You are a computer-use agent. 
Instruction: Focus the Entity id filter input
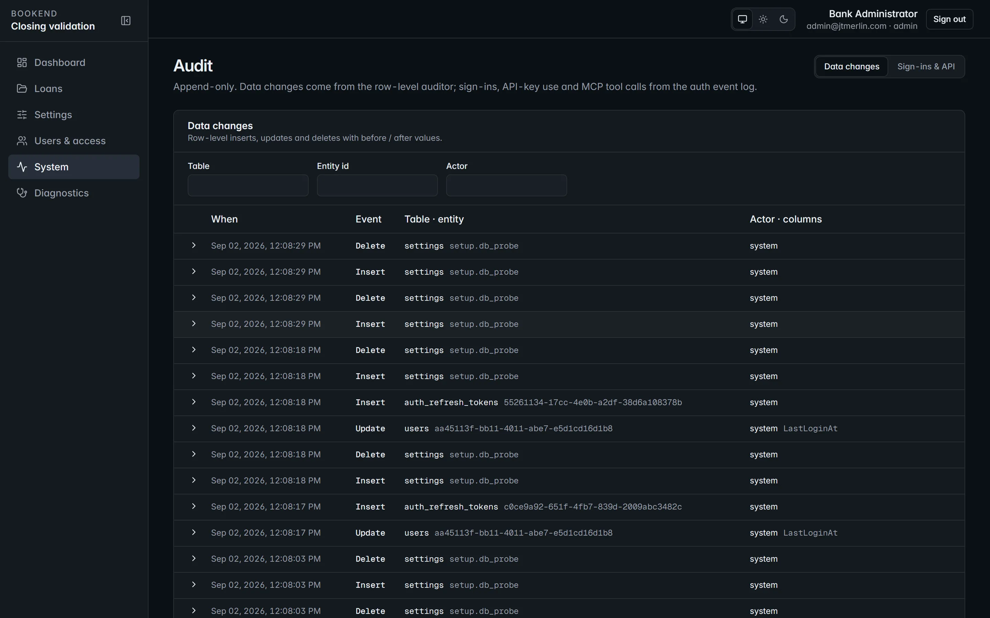[x=377, y=185]
